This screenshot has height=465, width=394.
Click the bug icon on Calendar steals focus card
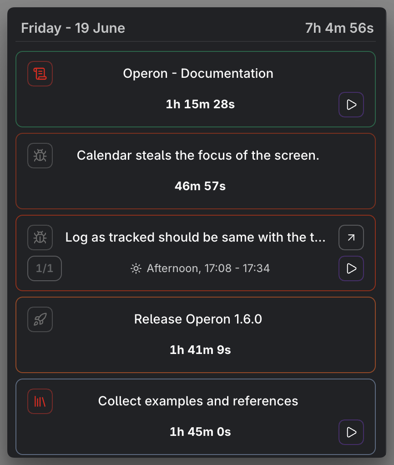(x=40, y=156)
